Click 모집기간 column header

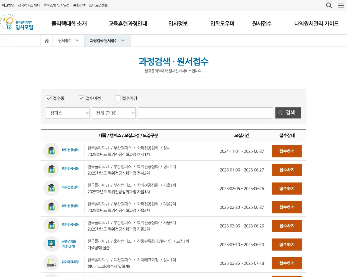coord(242,136)
